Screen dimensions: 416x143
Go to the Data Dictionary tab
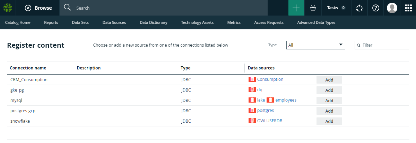153,22
